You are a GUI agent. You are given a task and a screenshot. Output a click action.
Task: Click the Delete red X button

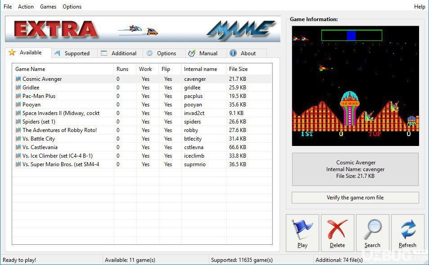pos(337,233)
